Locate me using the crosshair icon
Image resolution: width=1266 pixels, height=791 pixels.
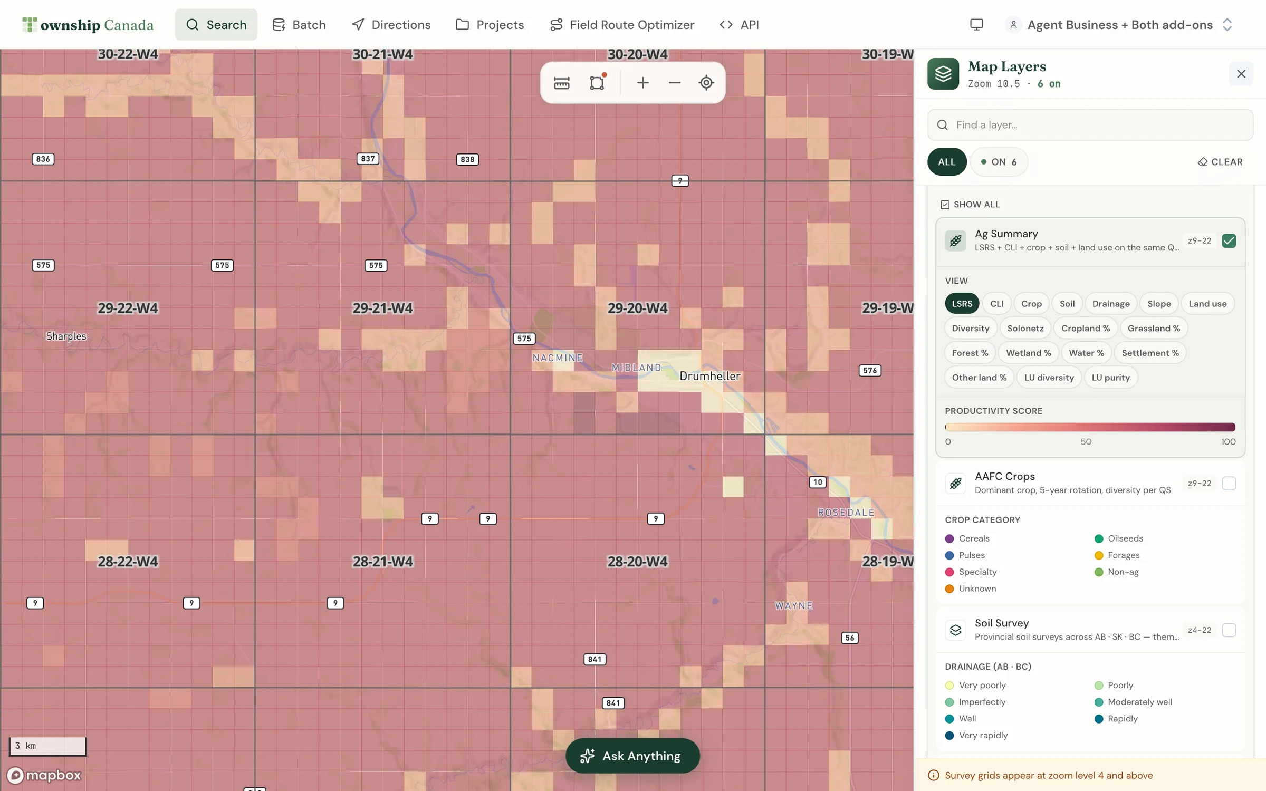click(706, 83)
